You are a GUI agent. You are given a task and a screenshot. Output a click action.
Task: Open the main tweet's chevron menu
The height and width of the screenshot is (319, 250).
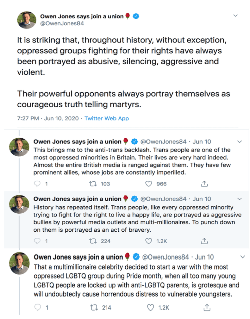(235, 16)
